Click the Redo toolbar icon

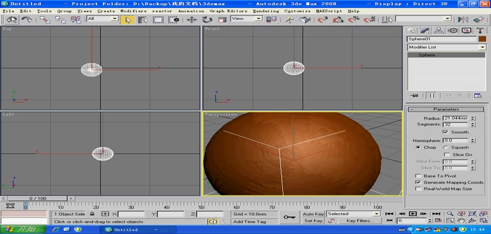pyautogui.click(x=27, y=19)
